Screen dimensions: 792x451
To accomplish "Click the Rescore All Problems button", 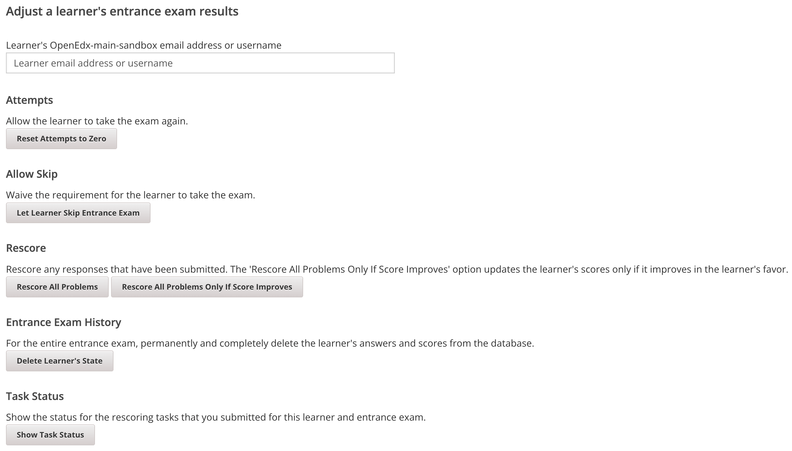I will (57, 287).
